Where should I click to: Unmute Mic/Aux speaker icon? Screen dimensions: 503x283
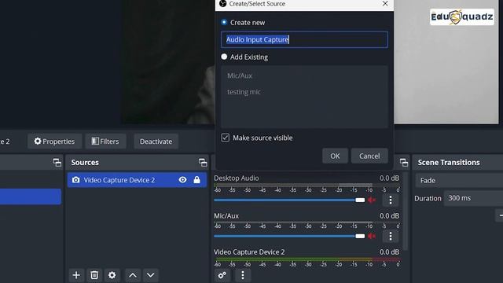click(372, 236)
